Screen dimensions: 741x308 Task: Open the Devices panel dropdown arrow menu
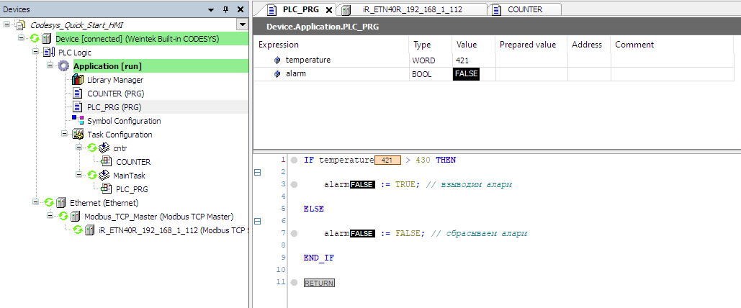click(211, 9)
